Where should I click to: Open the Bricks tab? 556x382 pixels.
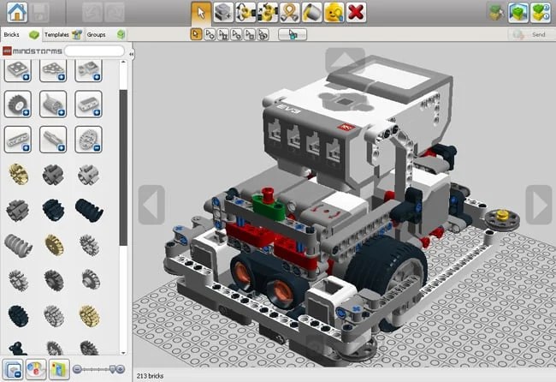[x=21, y=34]
